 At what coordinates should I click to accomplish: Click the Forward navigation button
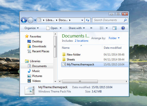[31, 20]
